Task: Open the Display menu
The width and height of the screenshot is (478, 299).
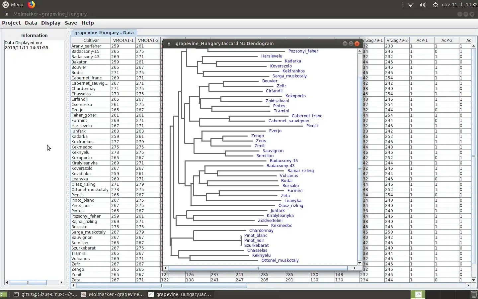Action: [50, 23]
